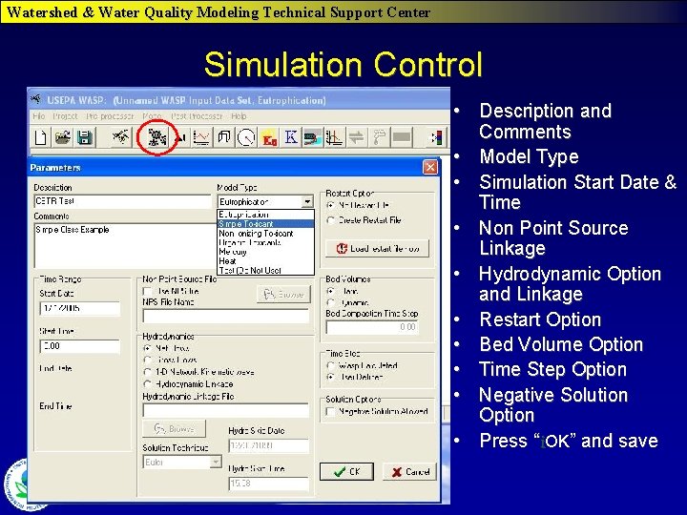Viewport: 687px width, 515px height.
Task: Click the NPS File Name field
Action: (225, 317)
